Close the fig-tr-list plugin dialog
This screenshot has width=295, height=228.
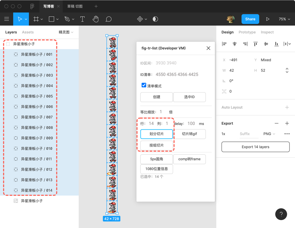click(208, 48)
